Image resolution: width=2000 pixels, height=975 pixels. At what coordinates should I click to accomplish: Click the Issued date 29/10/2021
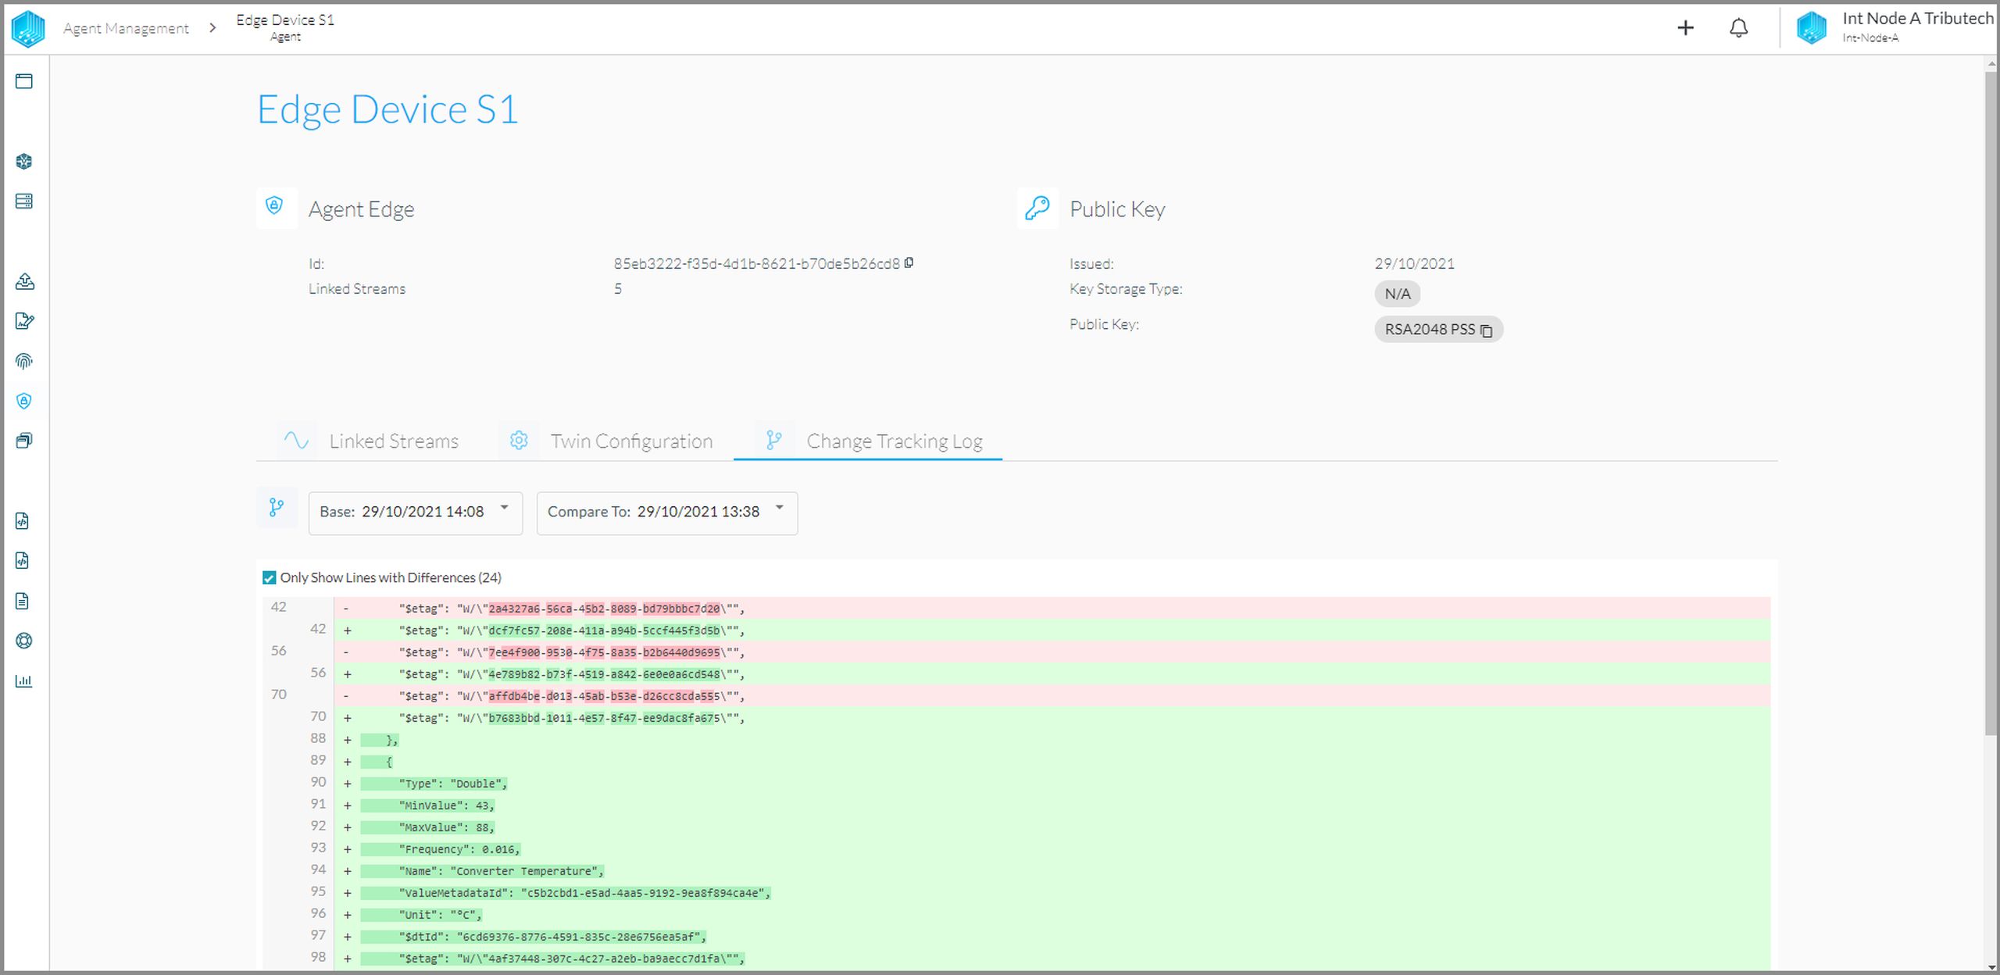(x=1415, y=264)
